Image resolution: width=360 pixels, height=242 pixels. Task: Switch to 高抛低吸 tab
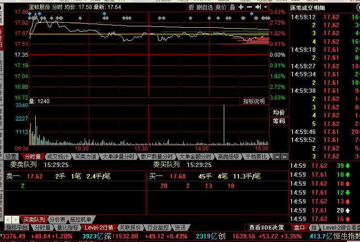click(228, 157)
